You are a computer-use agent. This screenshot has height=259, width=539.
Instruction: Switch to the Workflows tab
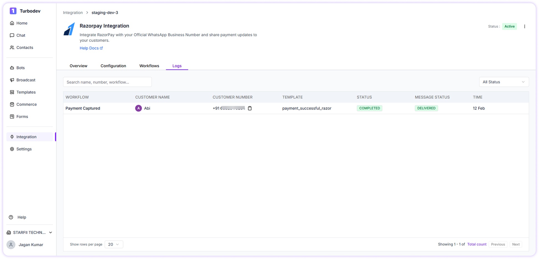click(149, 66)
